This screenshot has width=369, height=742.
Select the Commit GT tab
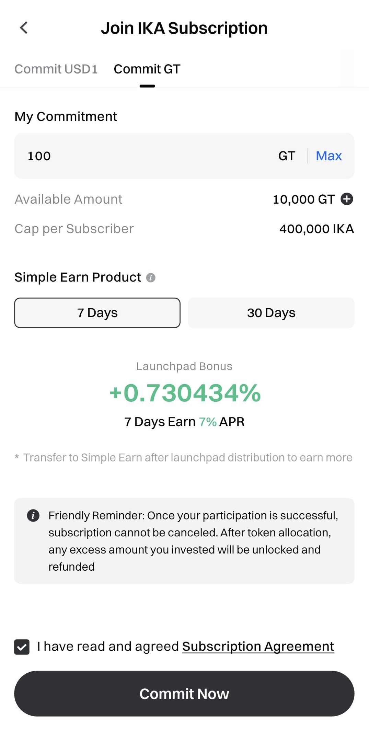147,69
